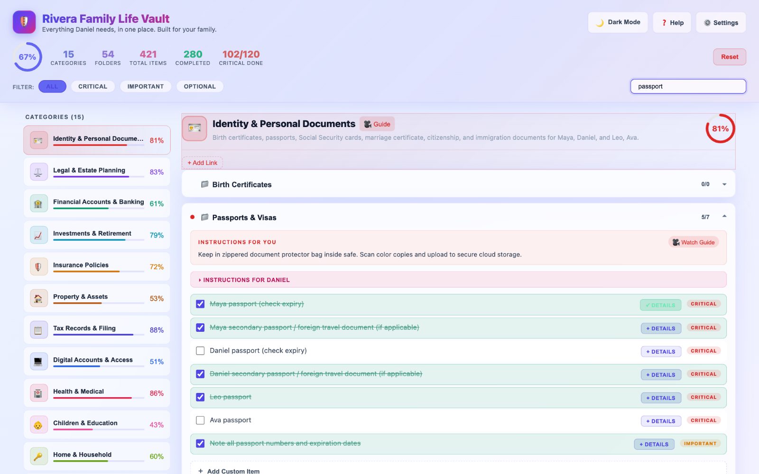Click the 81% category progress ring
The height and width of the screenshot is (474, 759).
[x=720, y=128]
